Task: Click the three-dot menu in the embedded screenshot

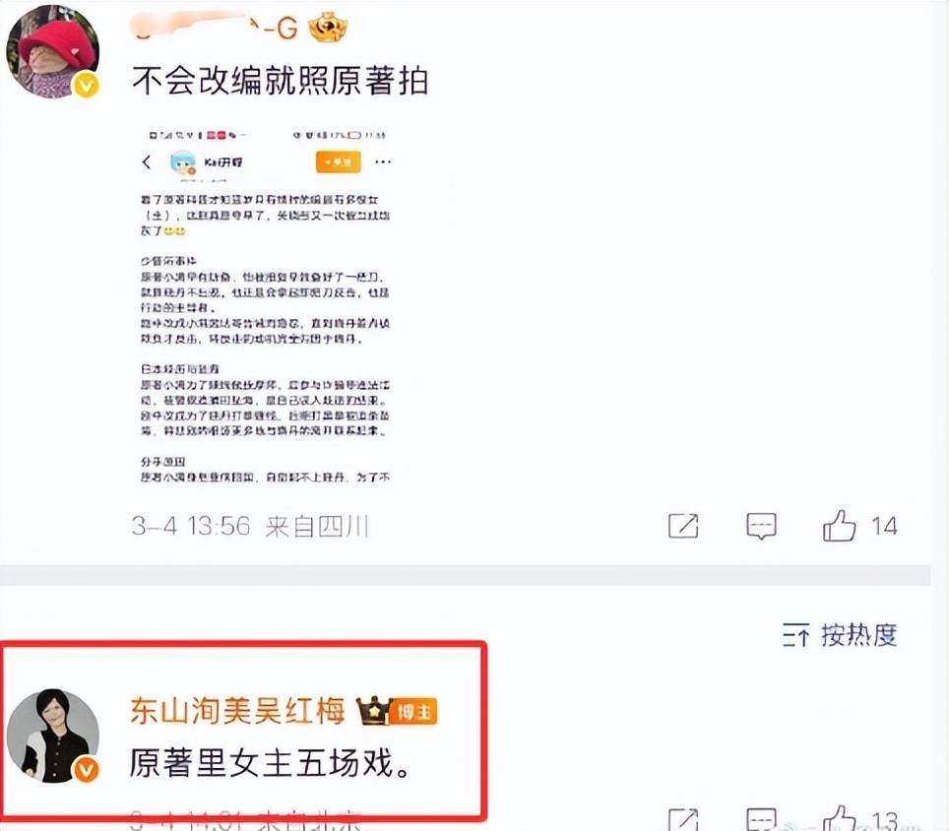Action: pos(383,162)
